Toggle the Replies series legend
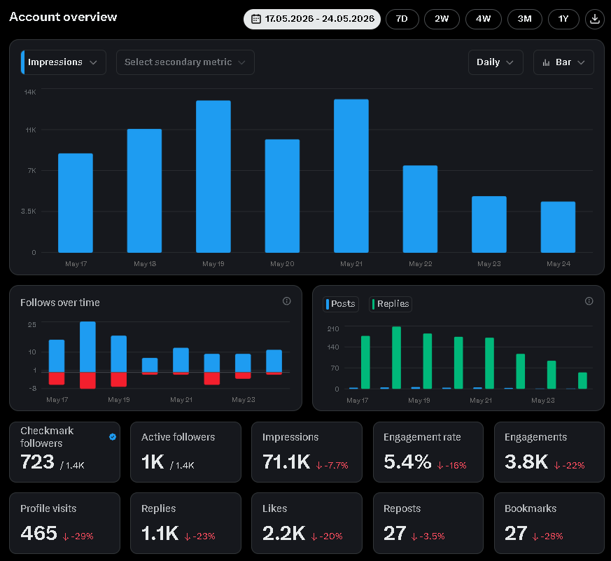 click(391, 304)
